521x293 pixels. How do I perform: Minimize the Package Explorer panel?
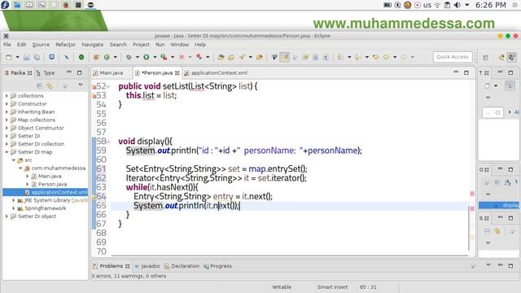coord(69,72)
